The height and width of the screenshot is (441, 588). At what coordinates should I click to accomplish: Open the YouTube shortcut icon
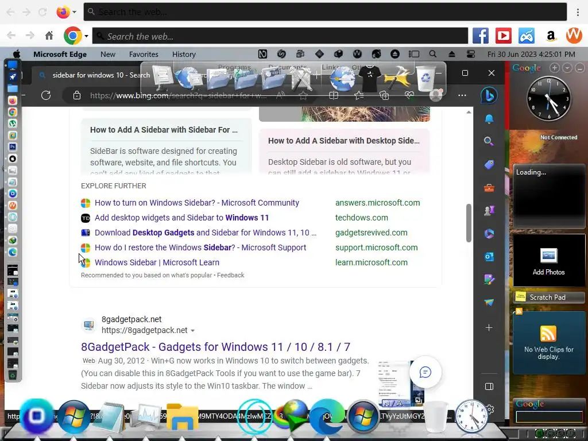tap(503, 36)
